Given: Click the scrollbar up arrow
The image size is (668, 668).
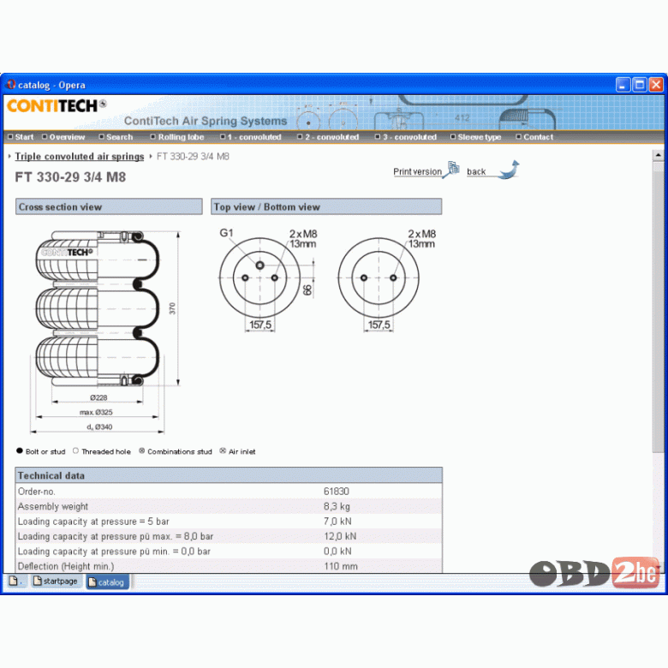Looking at the screenshot, I should point(659,155).
